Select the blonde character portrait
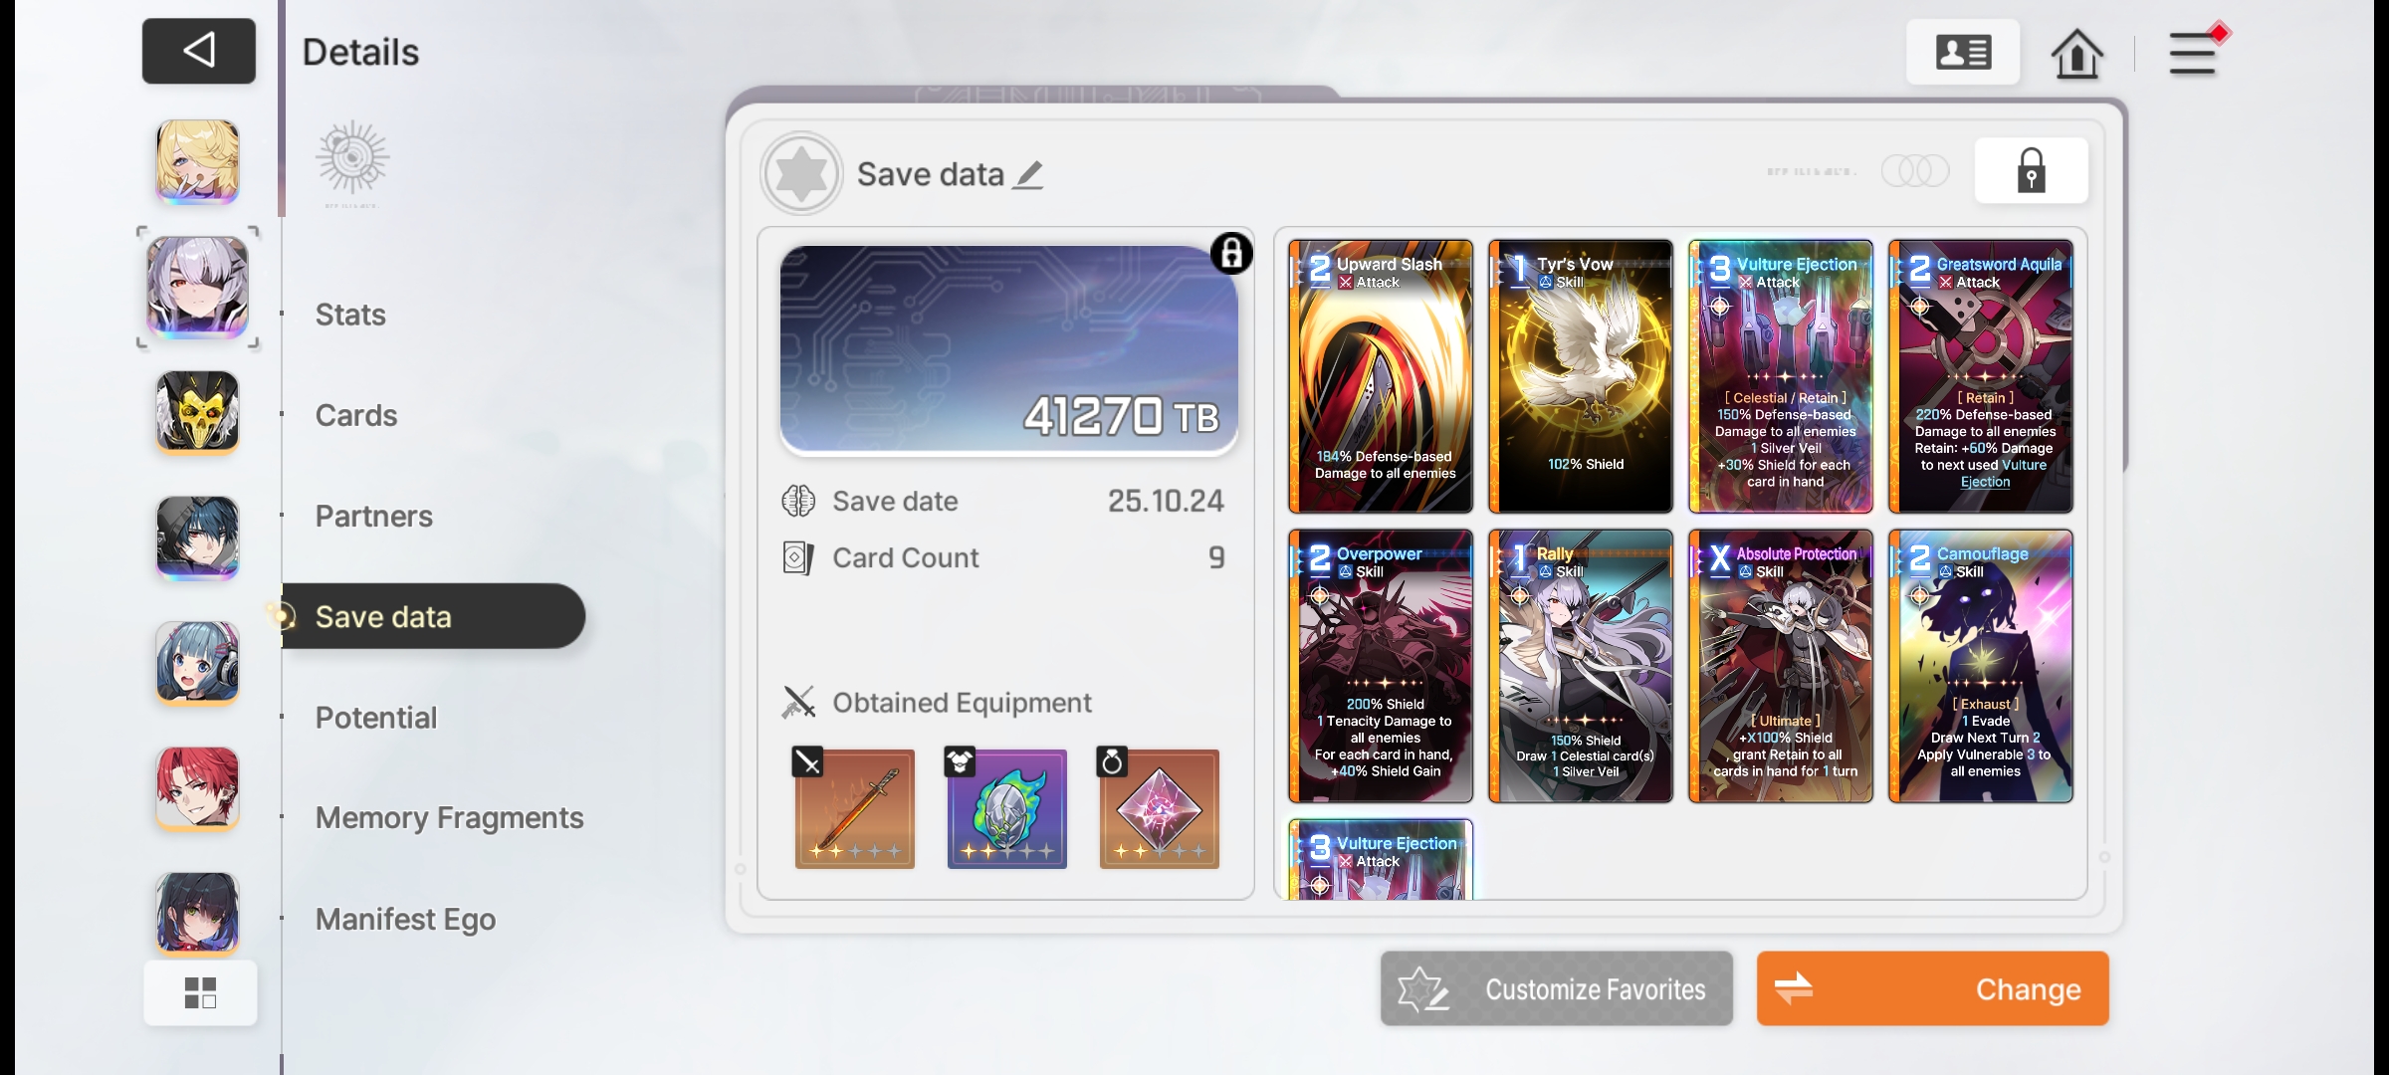Screen dimensions: 2389x1075 tap(197, 161)
